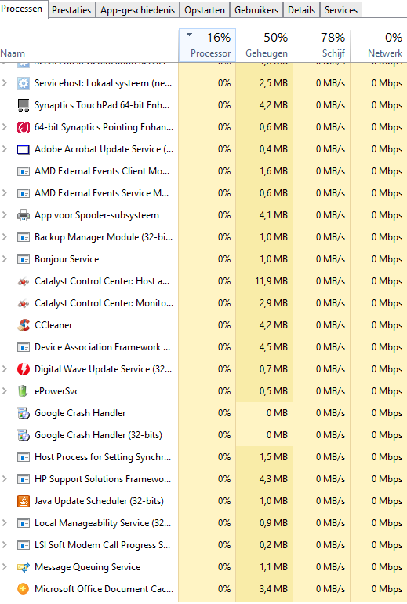Viewport: 407px width, 604px height.
Task: Click the 4,5 MB memory value
Action: tap(274, 347)
